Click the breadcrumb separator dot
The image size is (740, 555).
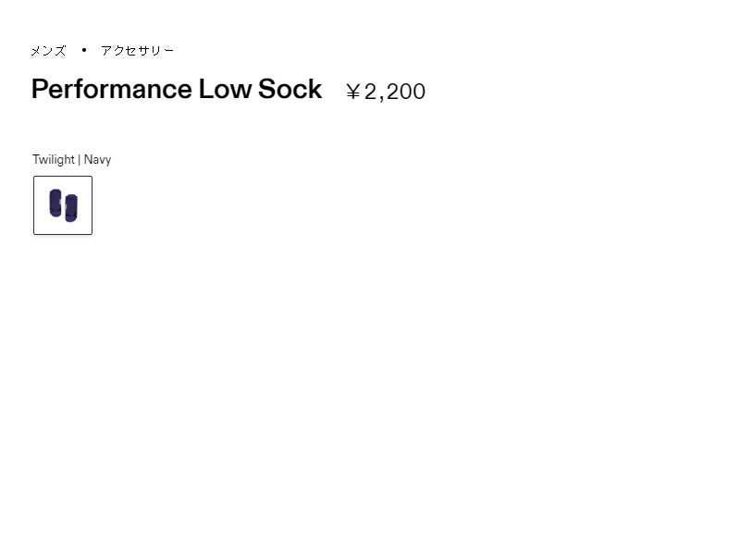(83, 50)
